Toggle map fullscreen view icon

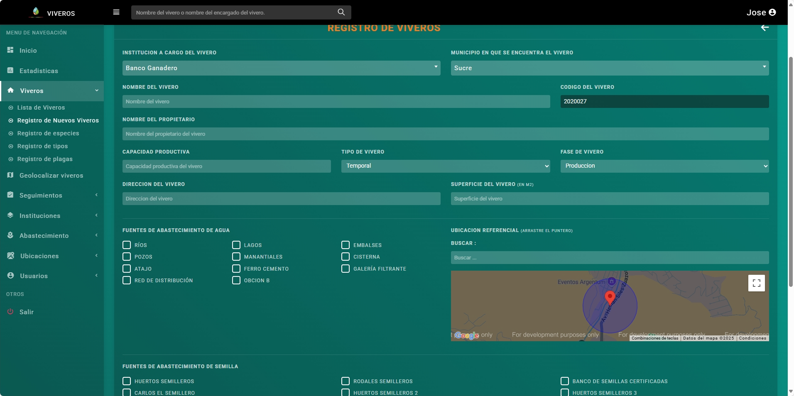click(756, 283)
